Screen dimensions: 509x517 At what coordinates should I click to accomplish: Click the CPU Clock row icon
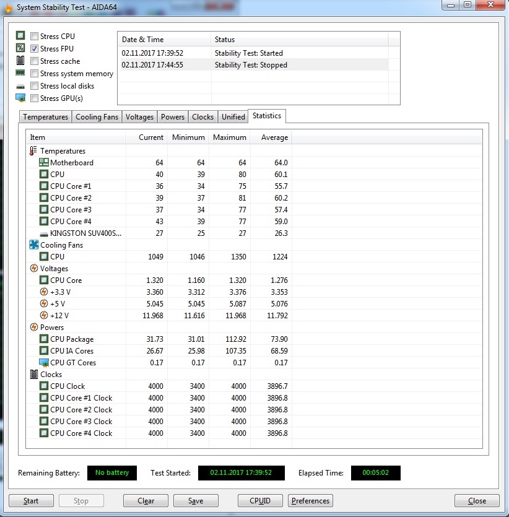(44, 386)
